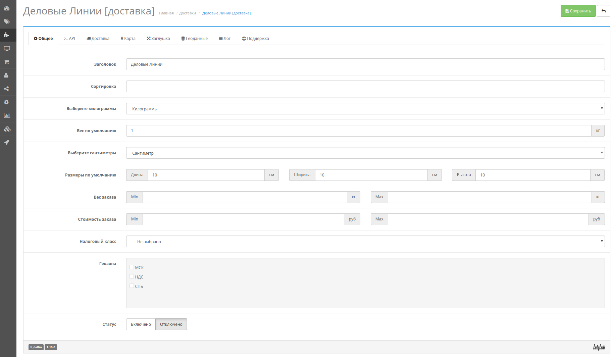Image resolution: width=613 pixels, height=357 pixels.
Task: Switch to the Карта tab
Action: click(x=128, y=38)
